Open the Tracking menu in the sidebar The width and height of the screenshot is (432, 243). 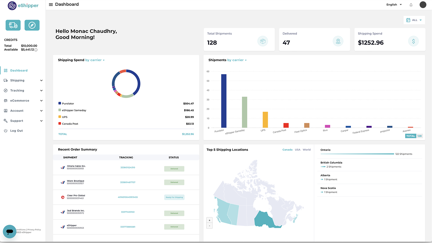tap(17, 90)
